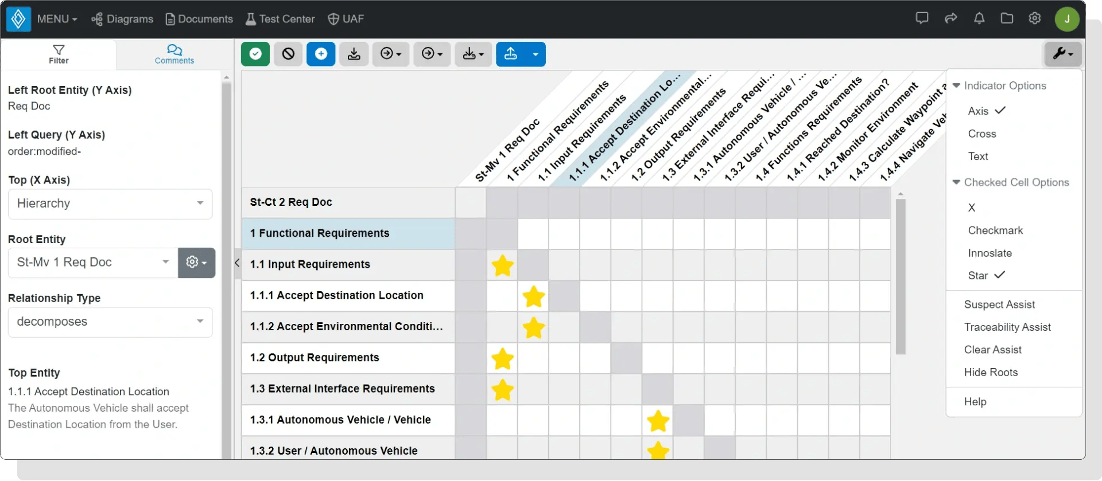Select the St-Ct 2 Req Doc row header
This screenshot has height=481, width=1102.
click(x=348, y=202)
